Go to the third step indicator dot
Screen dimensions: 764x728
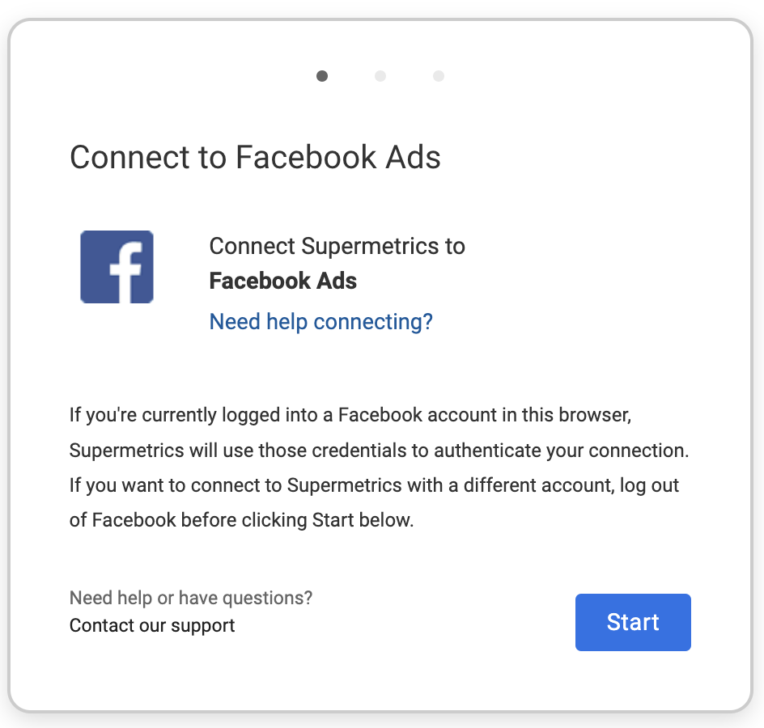(x=439, y=76)
